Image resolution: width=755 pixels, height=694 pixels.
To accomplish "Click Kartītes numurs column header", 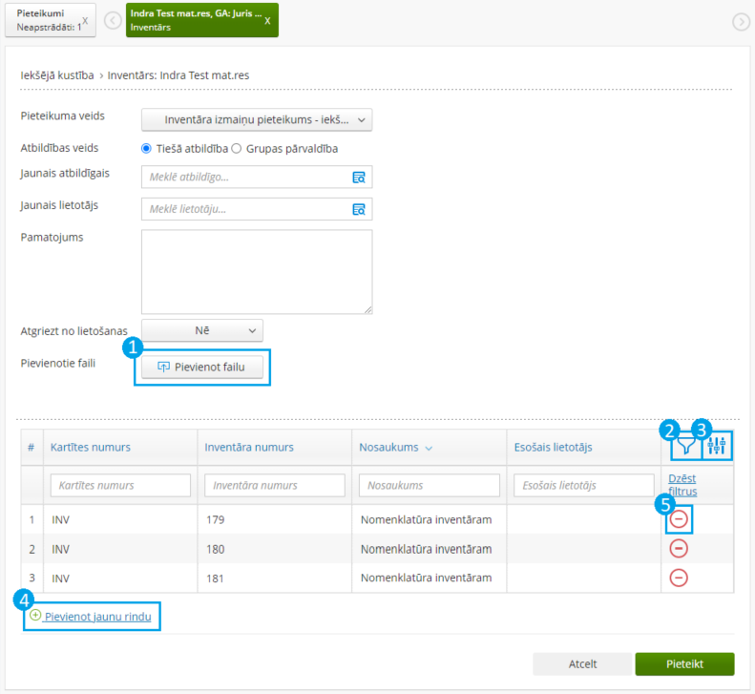I will tap(91, 448).
